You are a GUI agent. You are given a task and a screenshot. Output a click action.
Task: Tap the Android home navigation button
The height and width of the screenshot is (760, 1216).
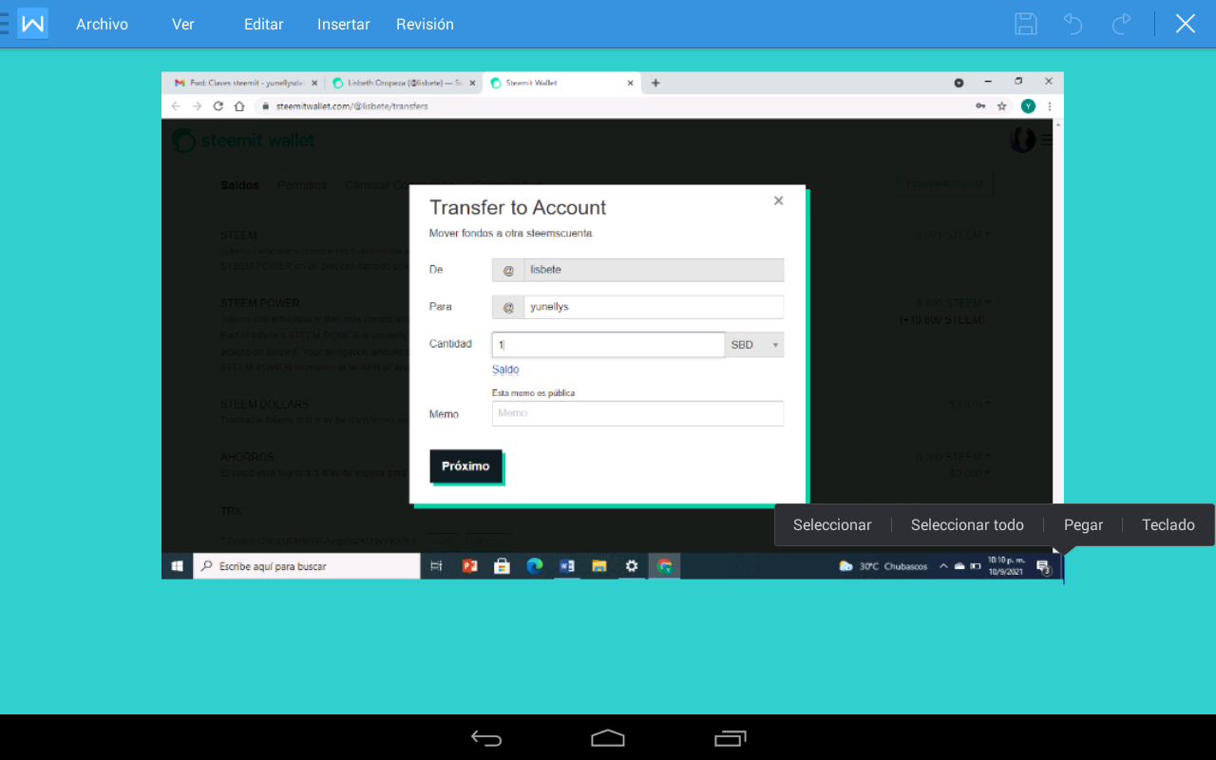pyautogui.click(x=608, y=738)
